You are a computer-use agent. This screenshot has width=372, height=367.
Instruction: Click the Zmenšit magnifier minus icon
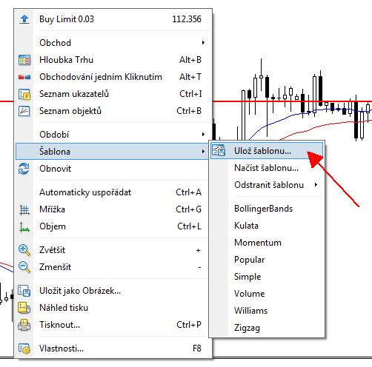(x=24, y=267)
